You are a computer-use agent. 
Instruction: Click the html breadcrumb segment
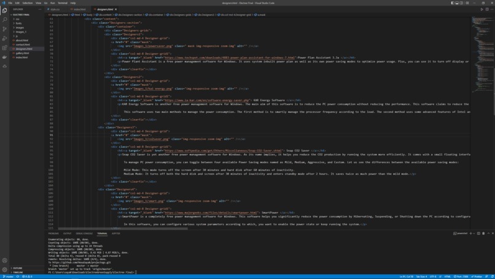76,15
